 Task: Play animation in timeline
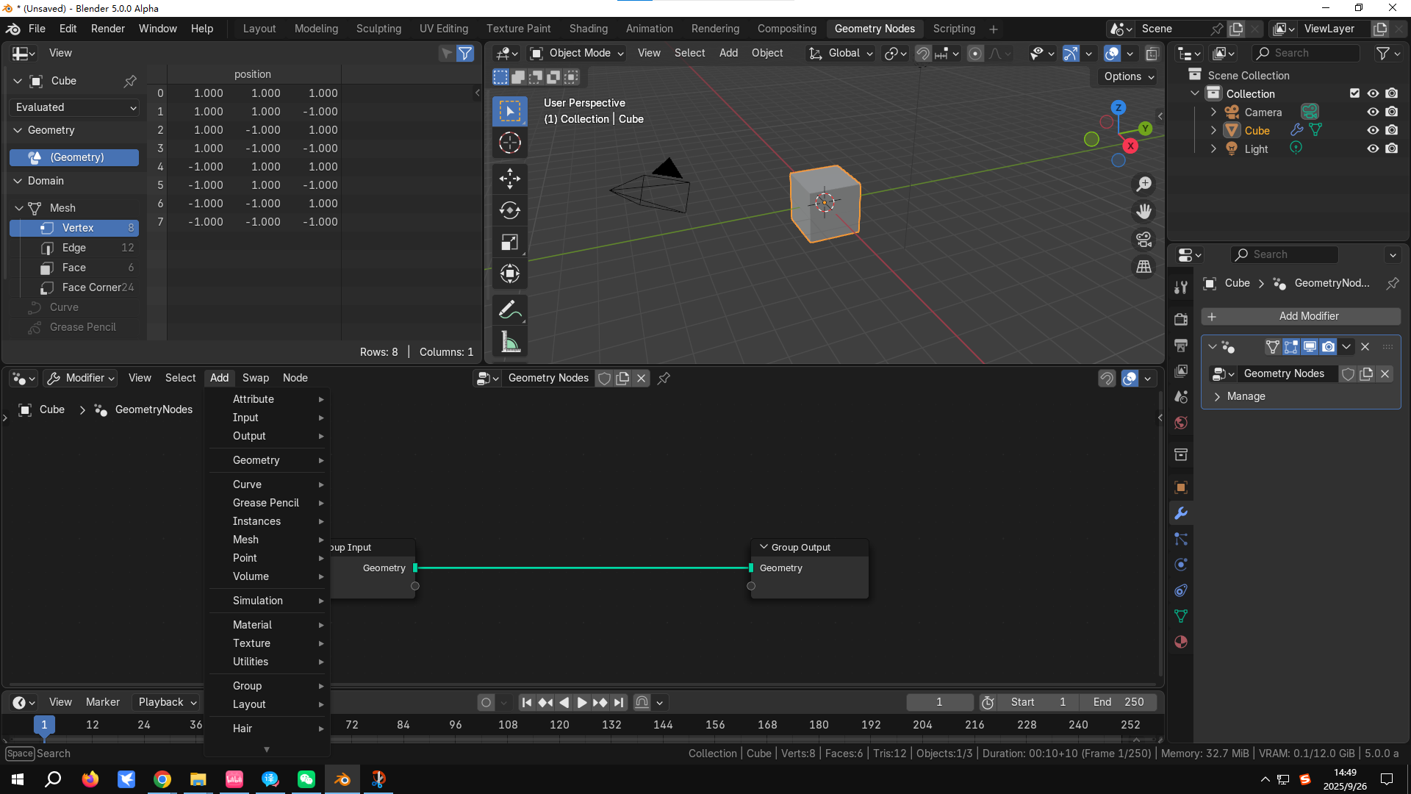click(x=581, y=702)
